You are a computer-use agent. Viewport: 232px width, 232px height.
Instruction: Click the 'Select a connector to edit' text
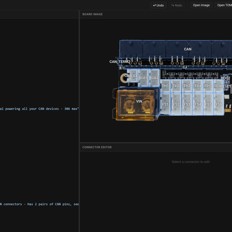click(191, 162)
